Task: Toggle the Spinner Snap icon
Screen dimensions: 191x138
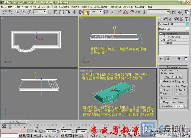Action: 138,12
